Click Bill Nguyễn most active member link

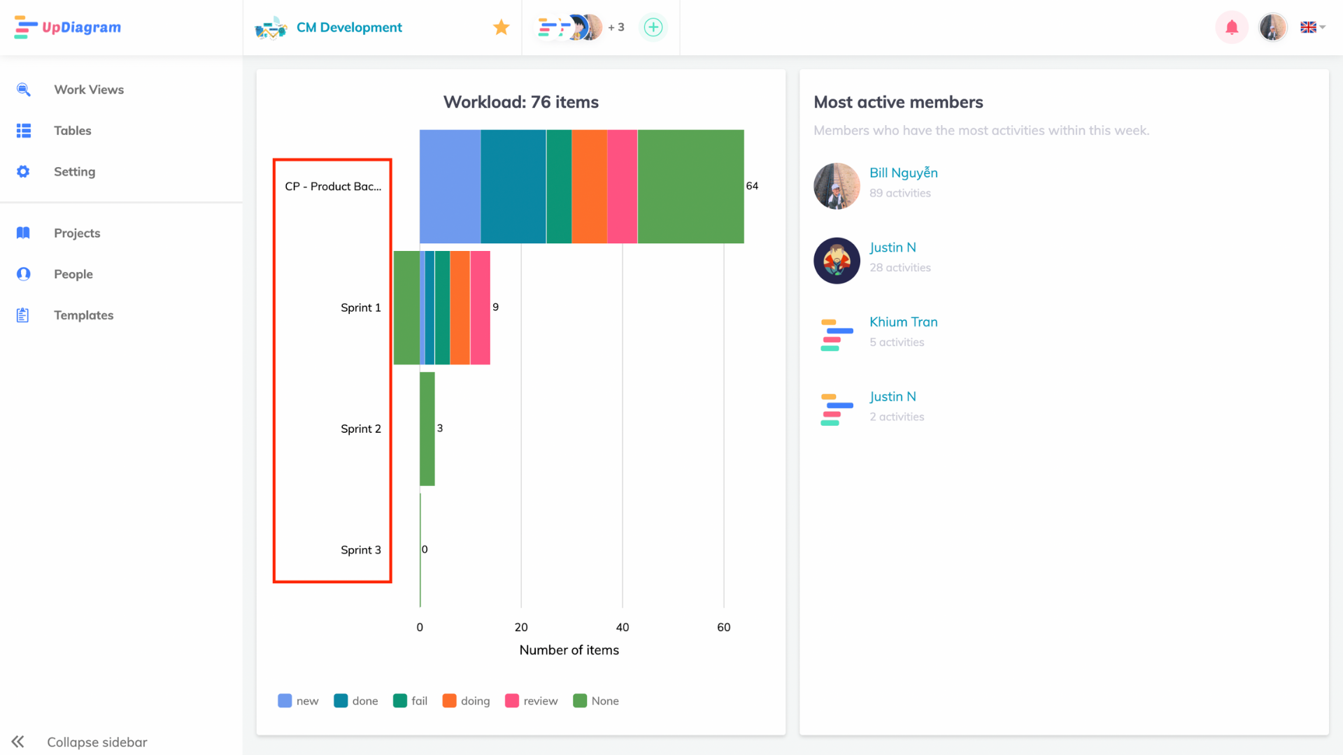[903, 171]
